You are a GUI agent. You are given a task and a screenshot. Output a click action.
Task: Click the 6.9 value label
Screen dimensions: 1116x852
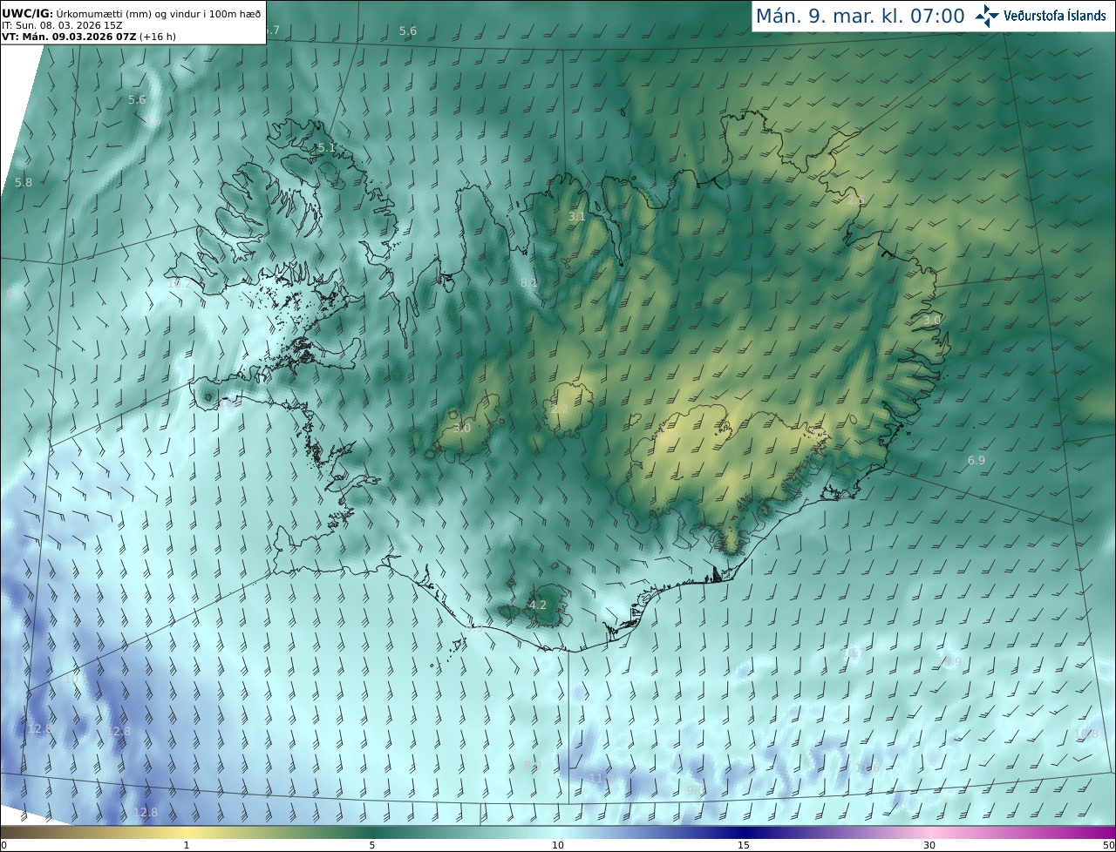coord(976,460)
